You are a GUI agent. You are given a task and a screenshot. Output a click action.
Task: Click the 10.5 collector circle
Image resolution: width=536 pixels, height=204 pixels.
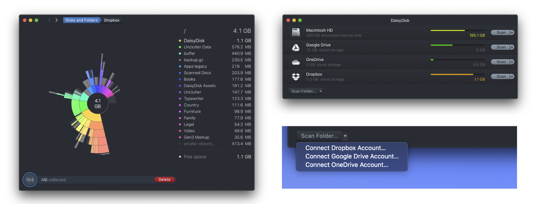30,180
